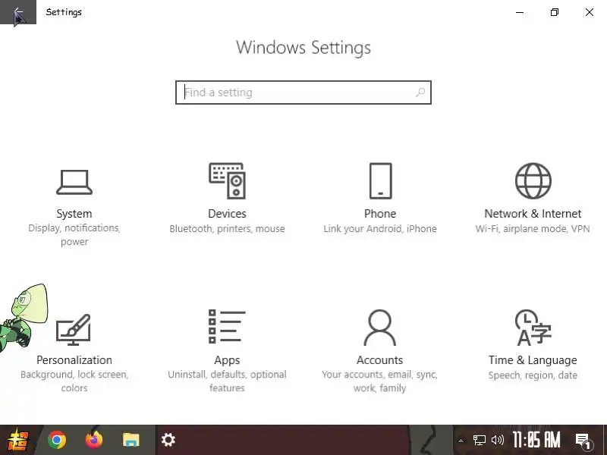The width and height of the screenshot is (607, 455).
Task: Select the Accounts label
Action: pos(380,360)
